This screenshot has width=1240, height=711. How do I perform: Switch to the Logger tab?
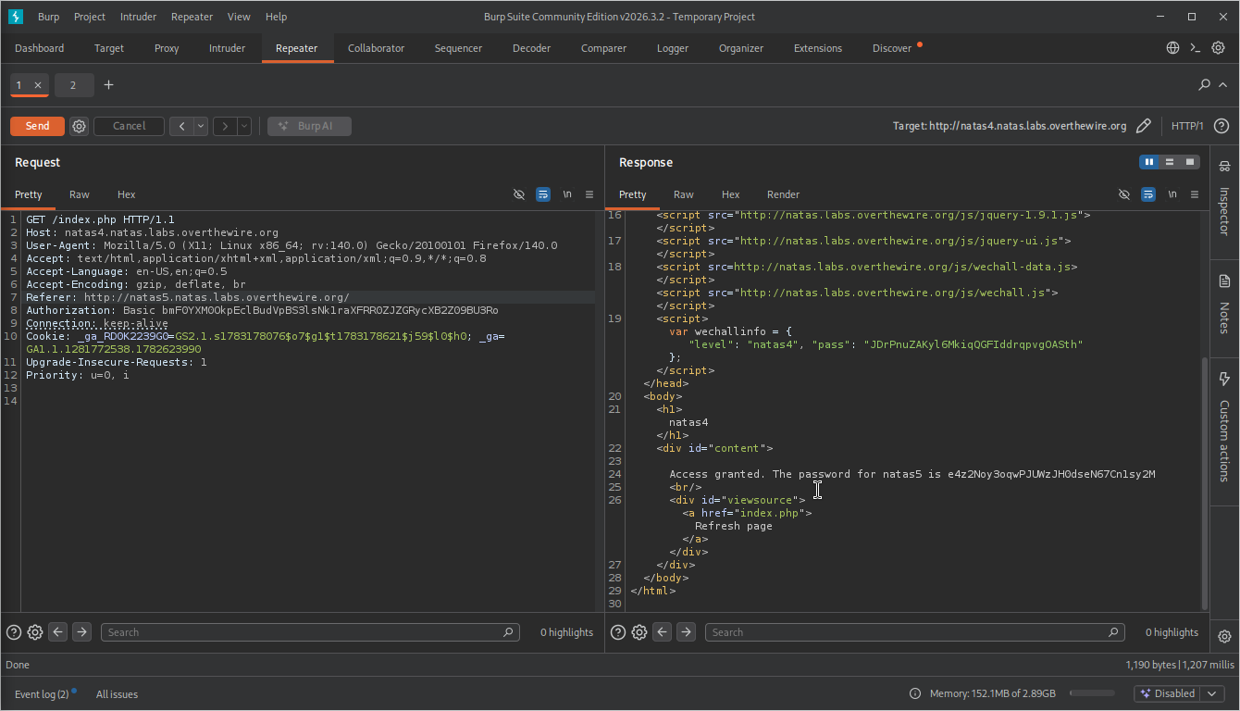click(673, 48)
